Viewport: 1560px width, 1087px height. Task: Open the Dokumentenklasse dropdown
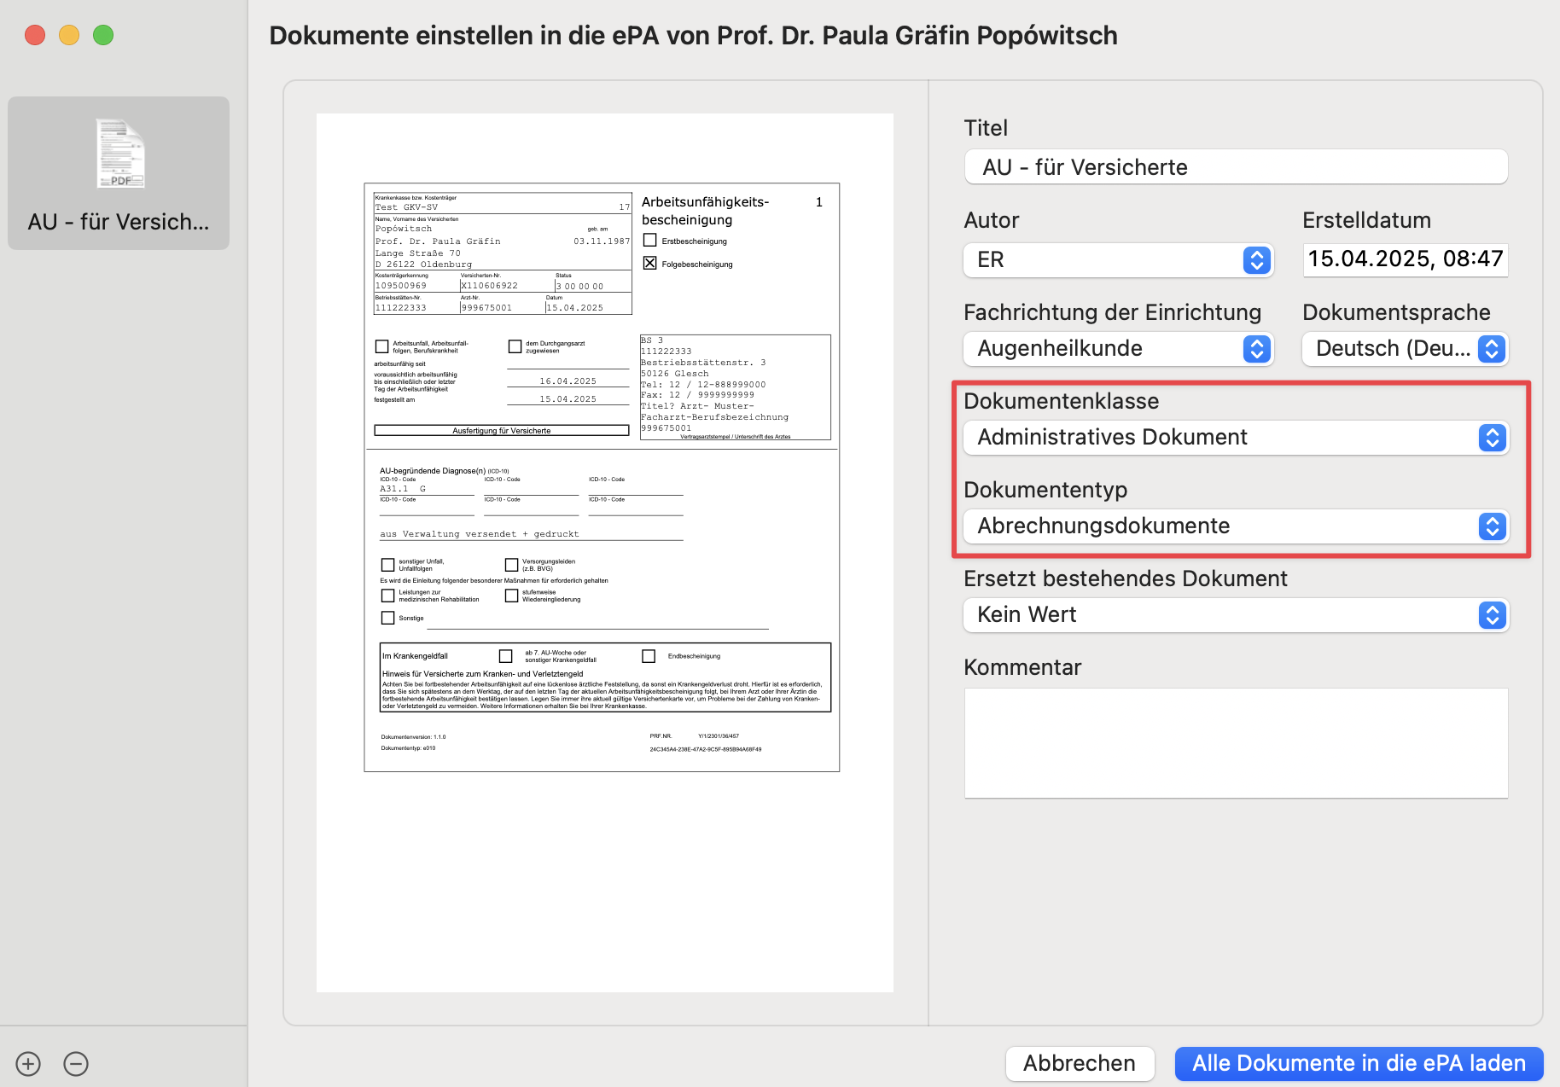1236,438
